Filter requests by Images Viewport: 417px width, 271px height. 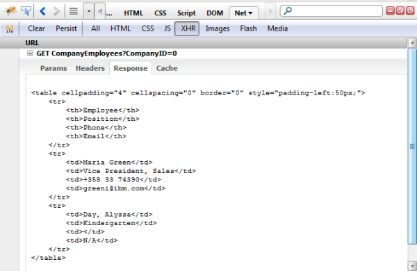pyautogui.click(x=218, y=28)
